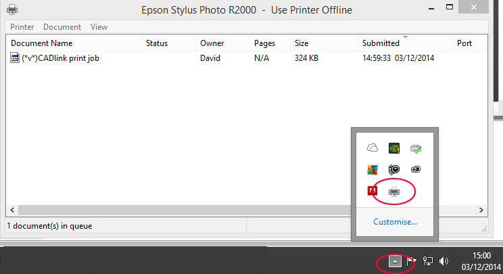
Task: Open the View menu
Action: click(99, 27)
